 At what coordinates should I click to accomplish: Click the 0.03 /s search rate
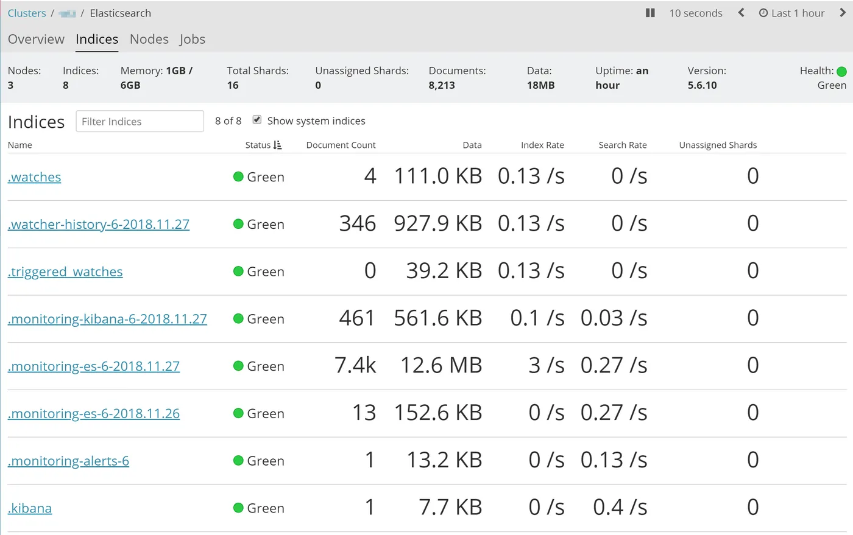tap(614, 318)
